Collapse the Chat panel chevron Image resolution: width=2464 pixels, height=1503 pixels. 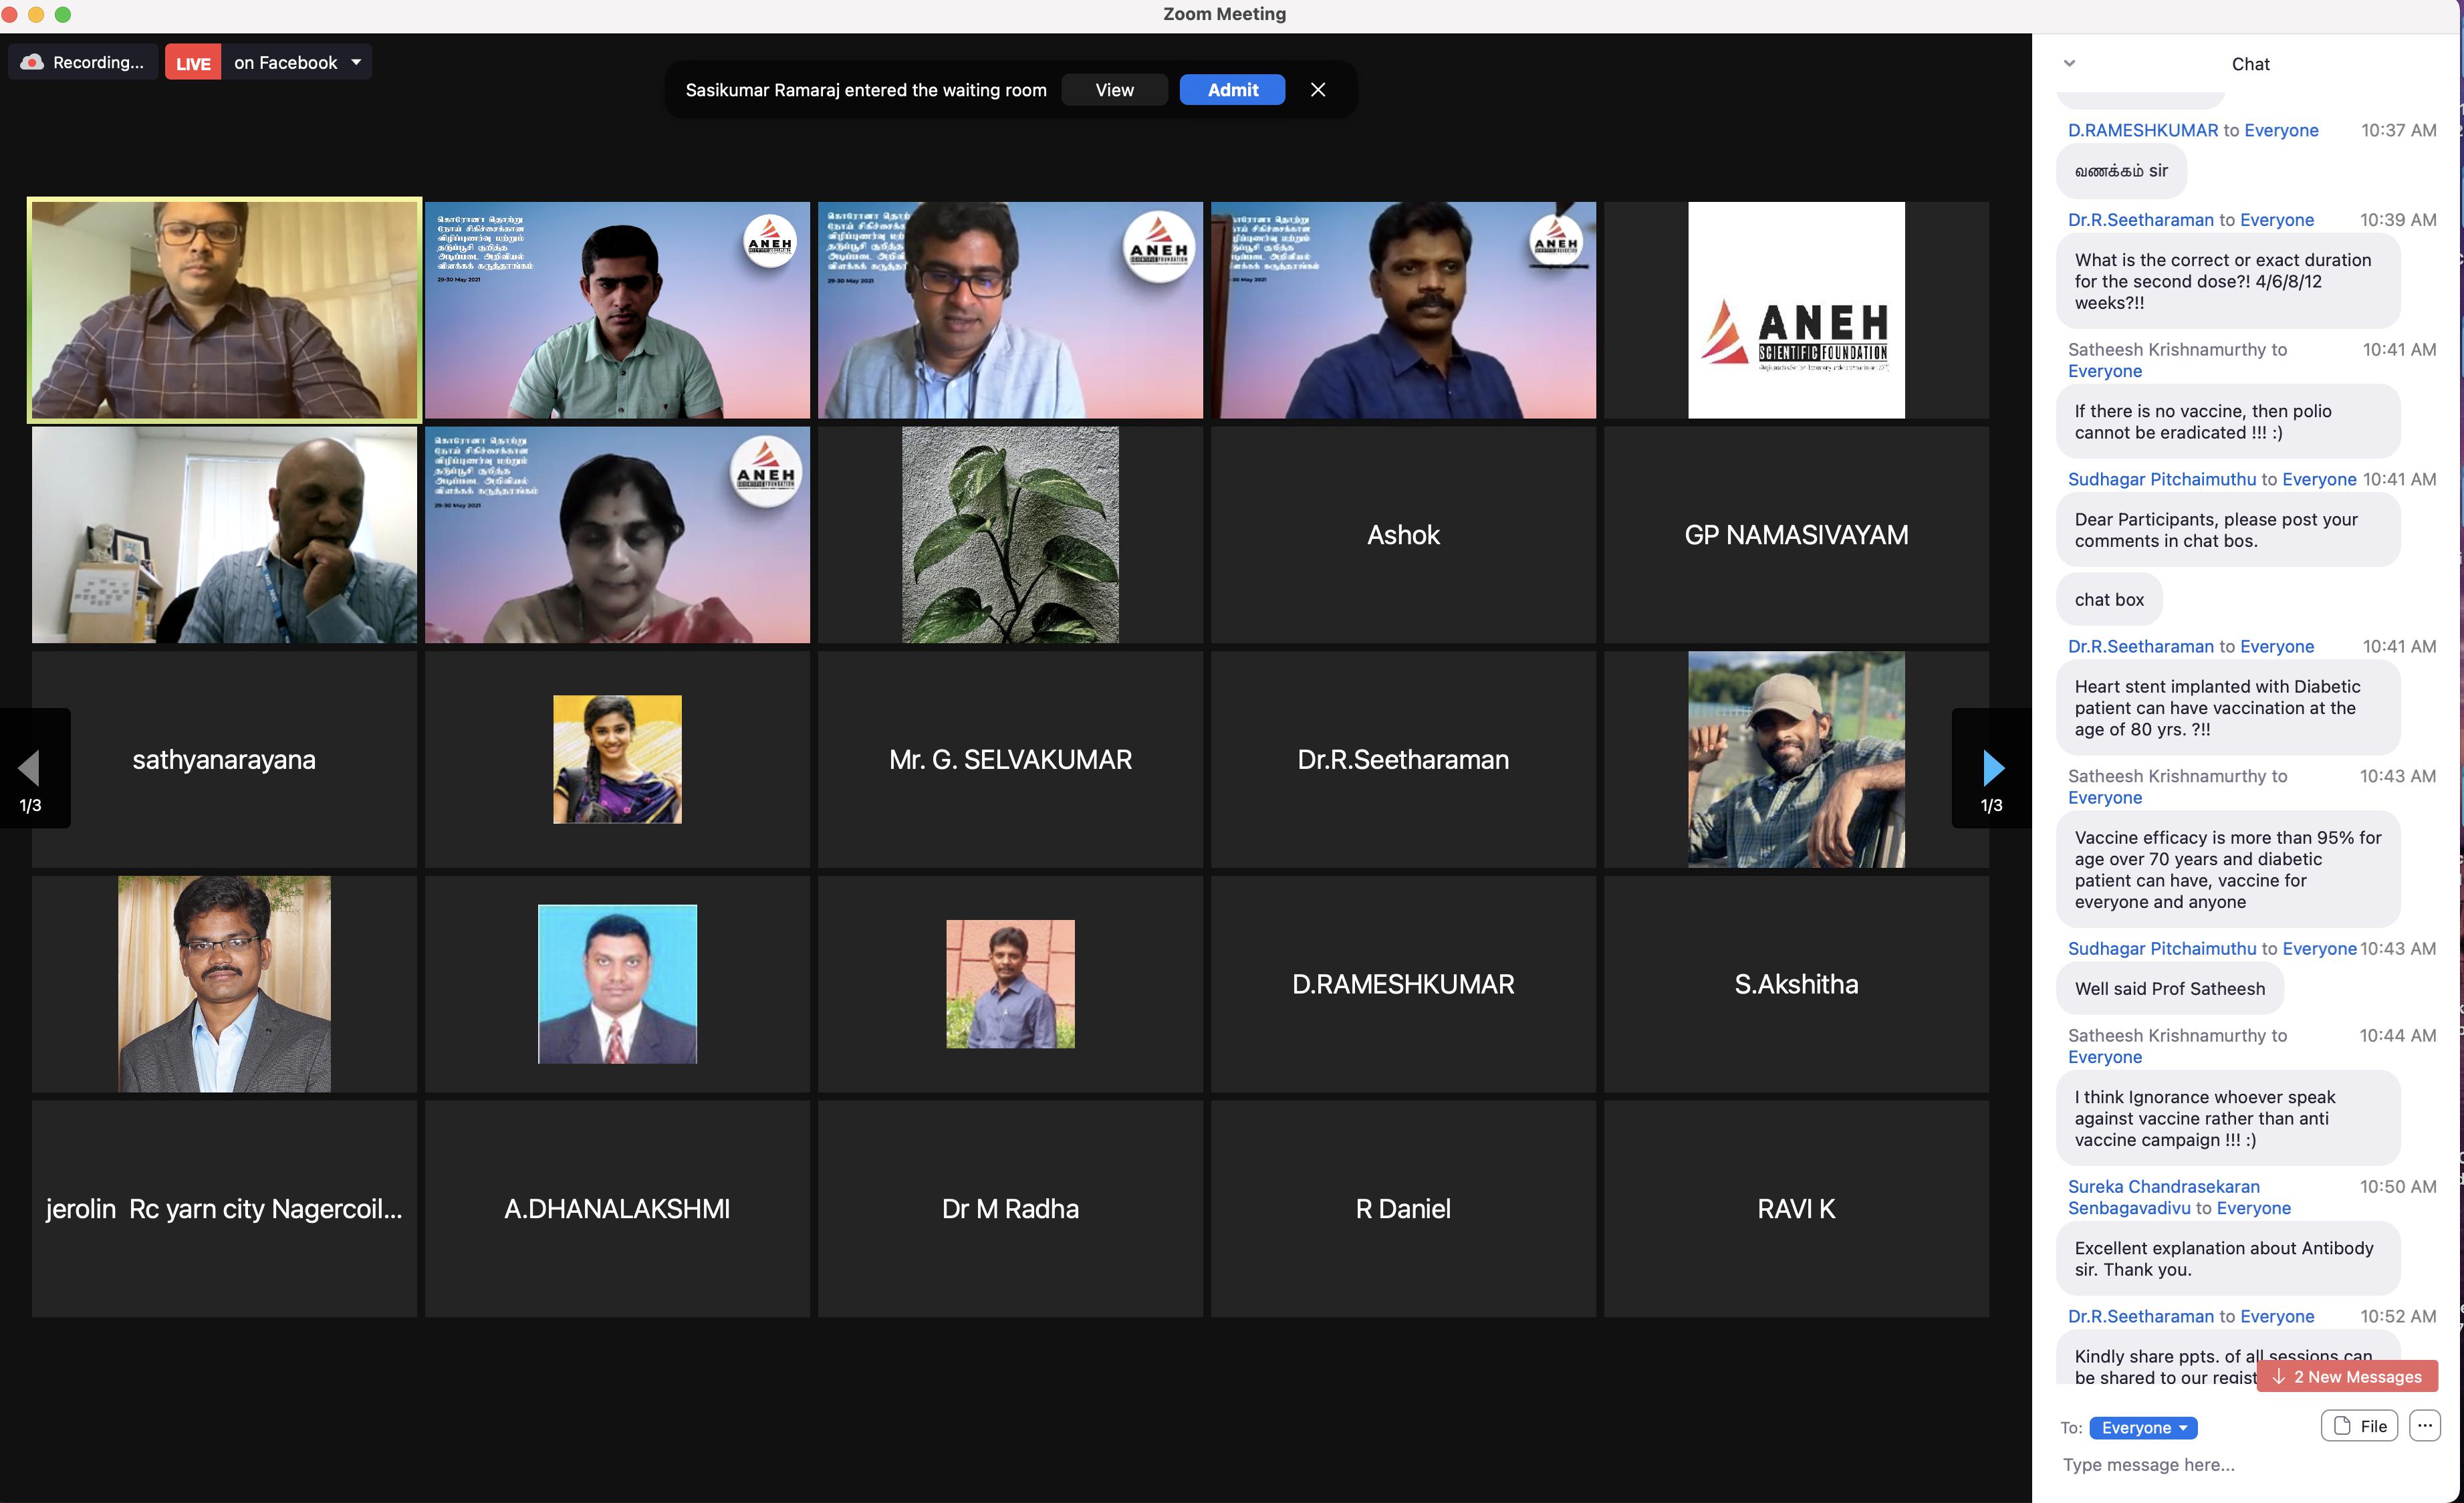pos(2069,63)
